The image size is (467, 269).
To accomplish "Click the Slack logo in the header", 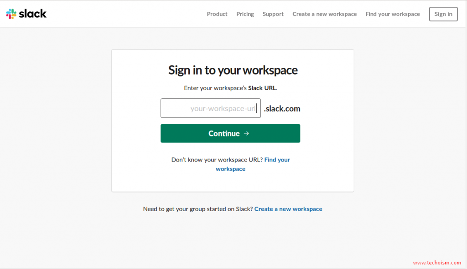I will (26, 14).
